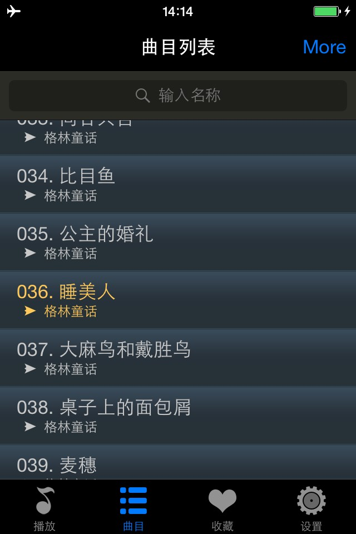Click 格林童话 album label under 桌子上的面包屑

point(71,427)
